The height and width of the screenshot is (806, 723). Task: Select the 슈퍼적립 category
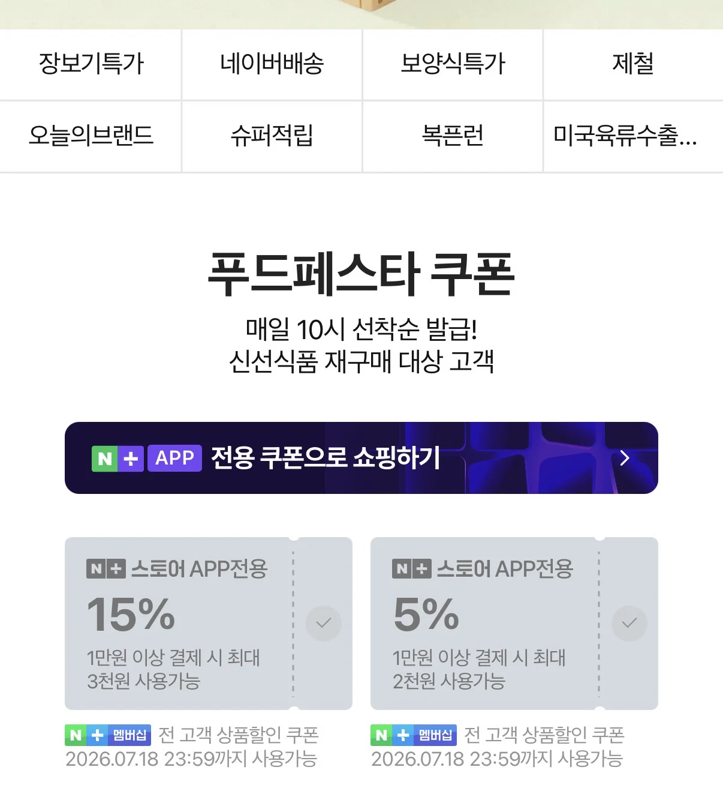(x=272, y=136)
